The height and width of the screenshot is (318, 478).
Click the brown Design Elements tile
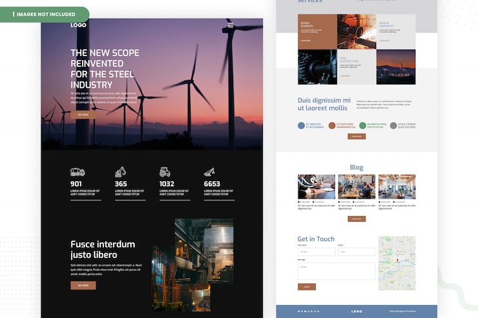[x=317, y=32]
